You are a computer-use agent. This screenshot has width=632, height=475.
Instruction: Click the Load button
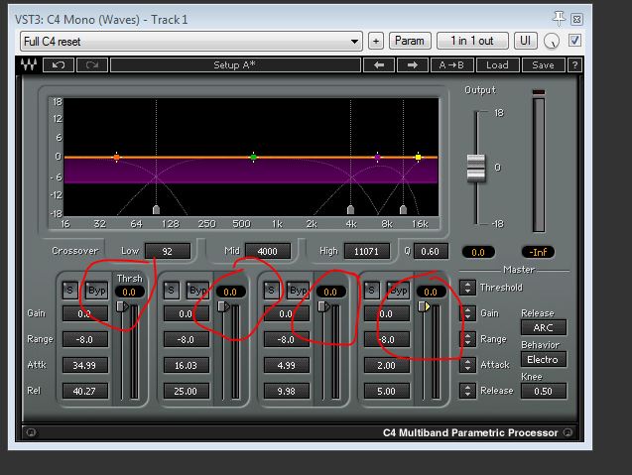(497, 64)
